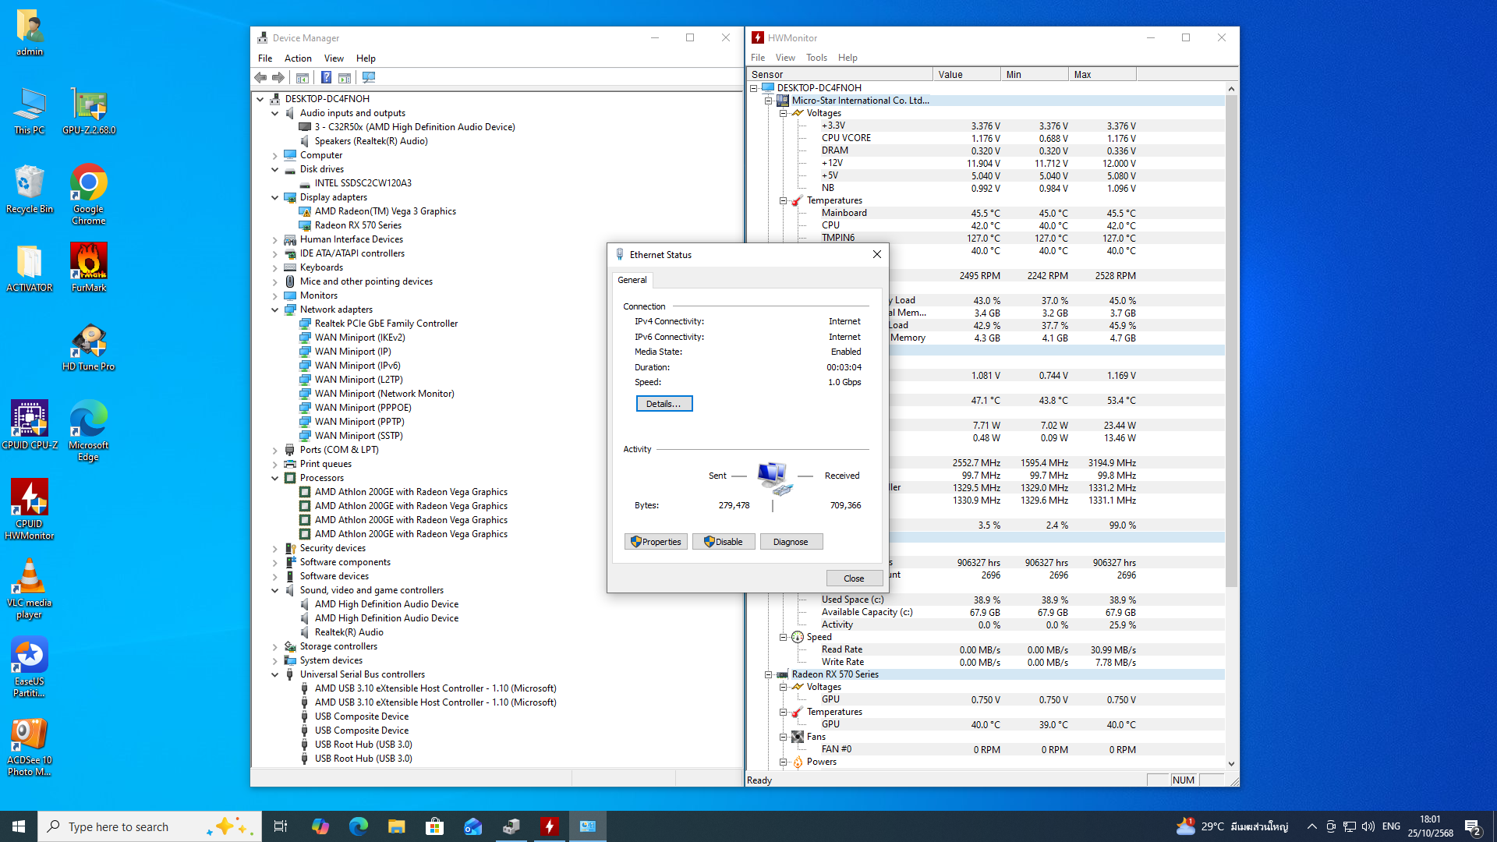Image resolution: width=1497 pixels, height=842 pixels.
Task: Click the blue Help toolbar icon
Action: click(x=326, y=77)
